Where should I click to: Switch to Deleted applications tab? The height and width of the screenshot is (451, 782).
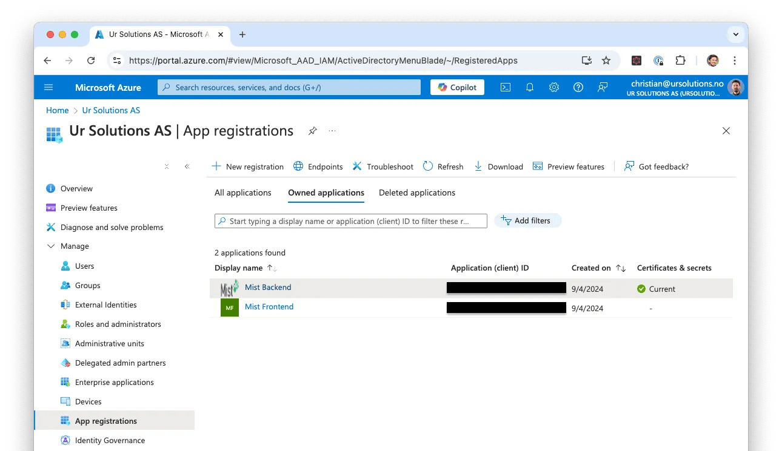click(417, 193)
